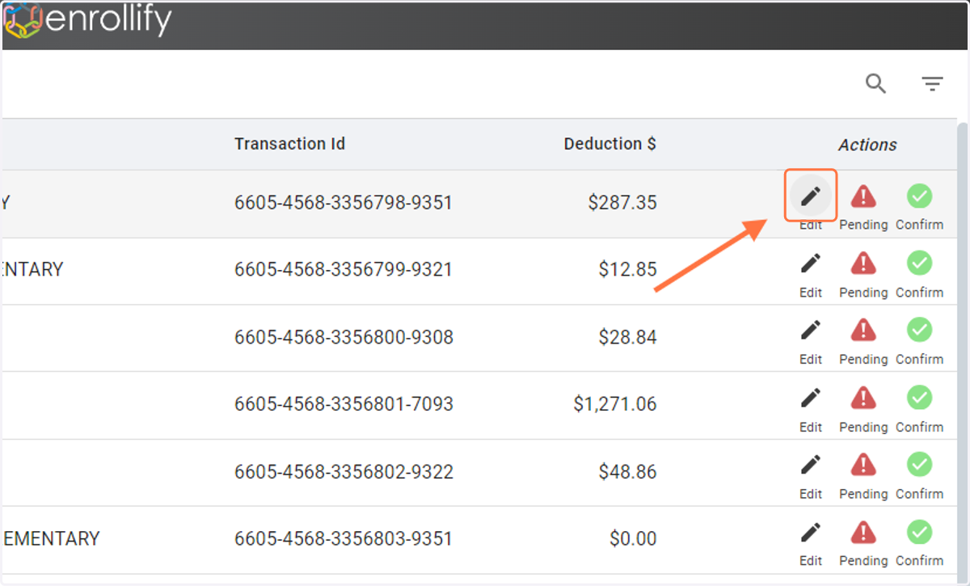
Task: Click the enrollify logo
Action: click(87, 20)
